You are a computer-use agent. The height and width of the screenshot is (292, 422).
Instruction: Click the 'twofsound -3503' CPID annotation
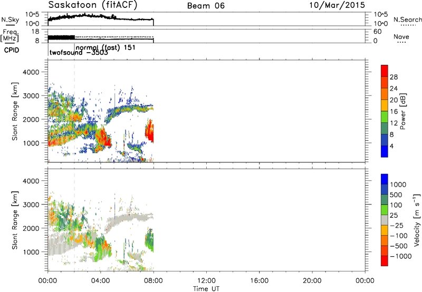pyautogui.click(x=79, y=52)
